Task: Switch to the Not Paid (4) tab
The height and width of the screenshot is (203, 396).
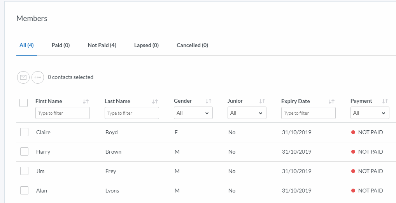Action: [x=102, y=45]
